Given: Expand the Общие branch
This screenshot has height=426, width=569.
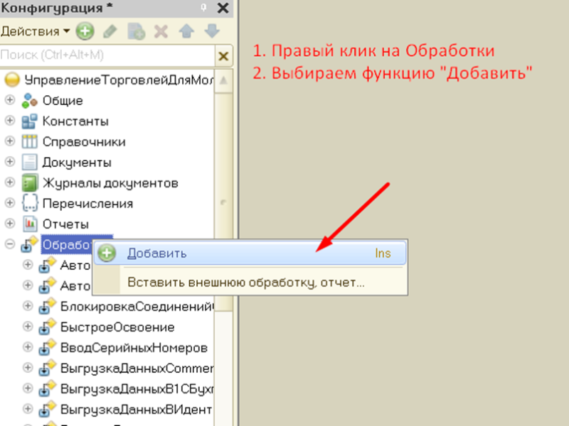Looking at the screenshot, I should [x=10, y=100].
